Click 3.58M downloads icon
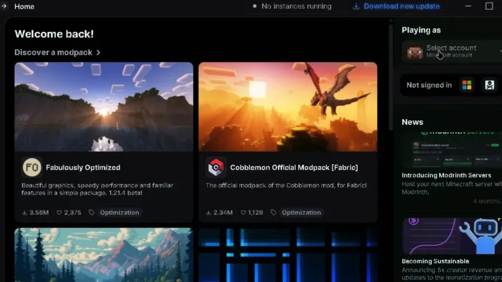 (x=24, y=212)
